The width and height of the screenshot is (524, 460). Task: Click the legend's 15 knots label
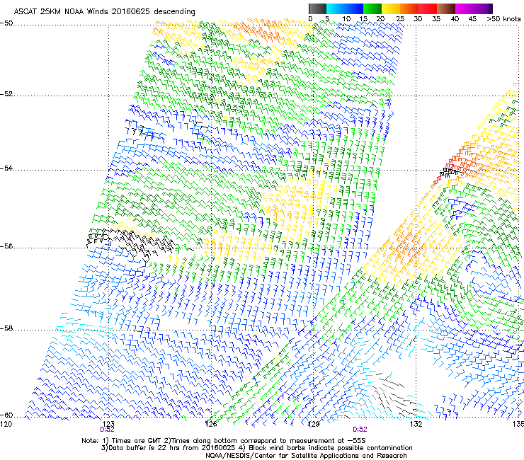click(363, 18)
